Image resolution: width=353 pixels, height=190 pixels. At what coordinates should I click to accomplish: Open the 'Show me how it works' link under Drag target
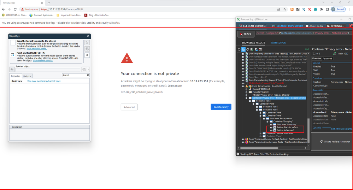pos(37,49)
